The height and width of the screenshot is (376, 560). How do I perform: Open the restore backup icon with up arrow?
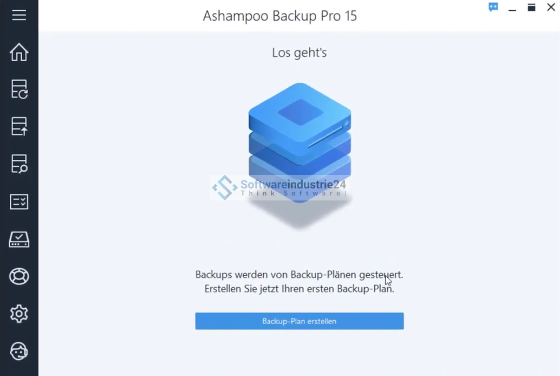[19, 127]
